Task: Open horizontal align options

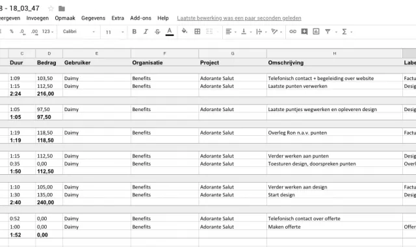Action: coord(228,32)
